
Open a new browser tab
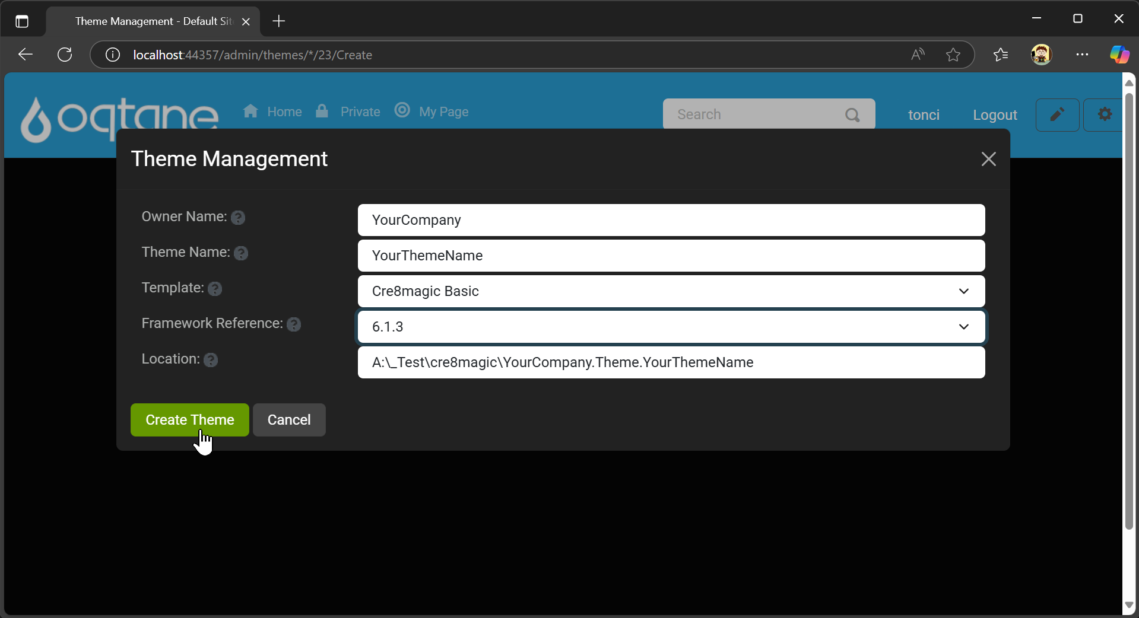pyautogui.click(x=279, y=21)
